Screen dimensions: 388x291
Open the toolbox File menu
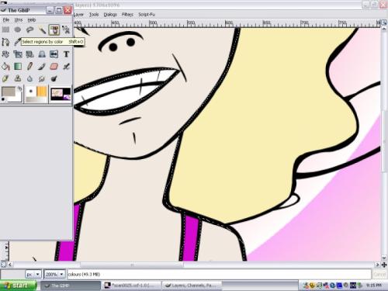pos(6,19)
